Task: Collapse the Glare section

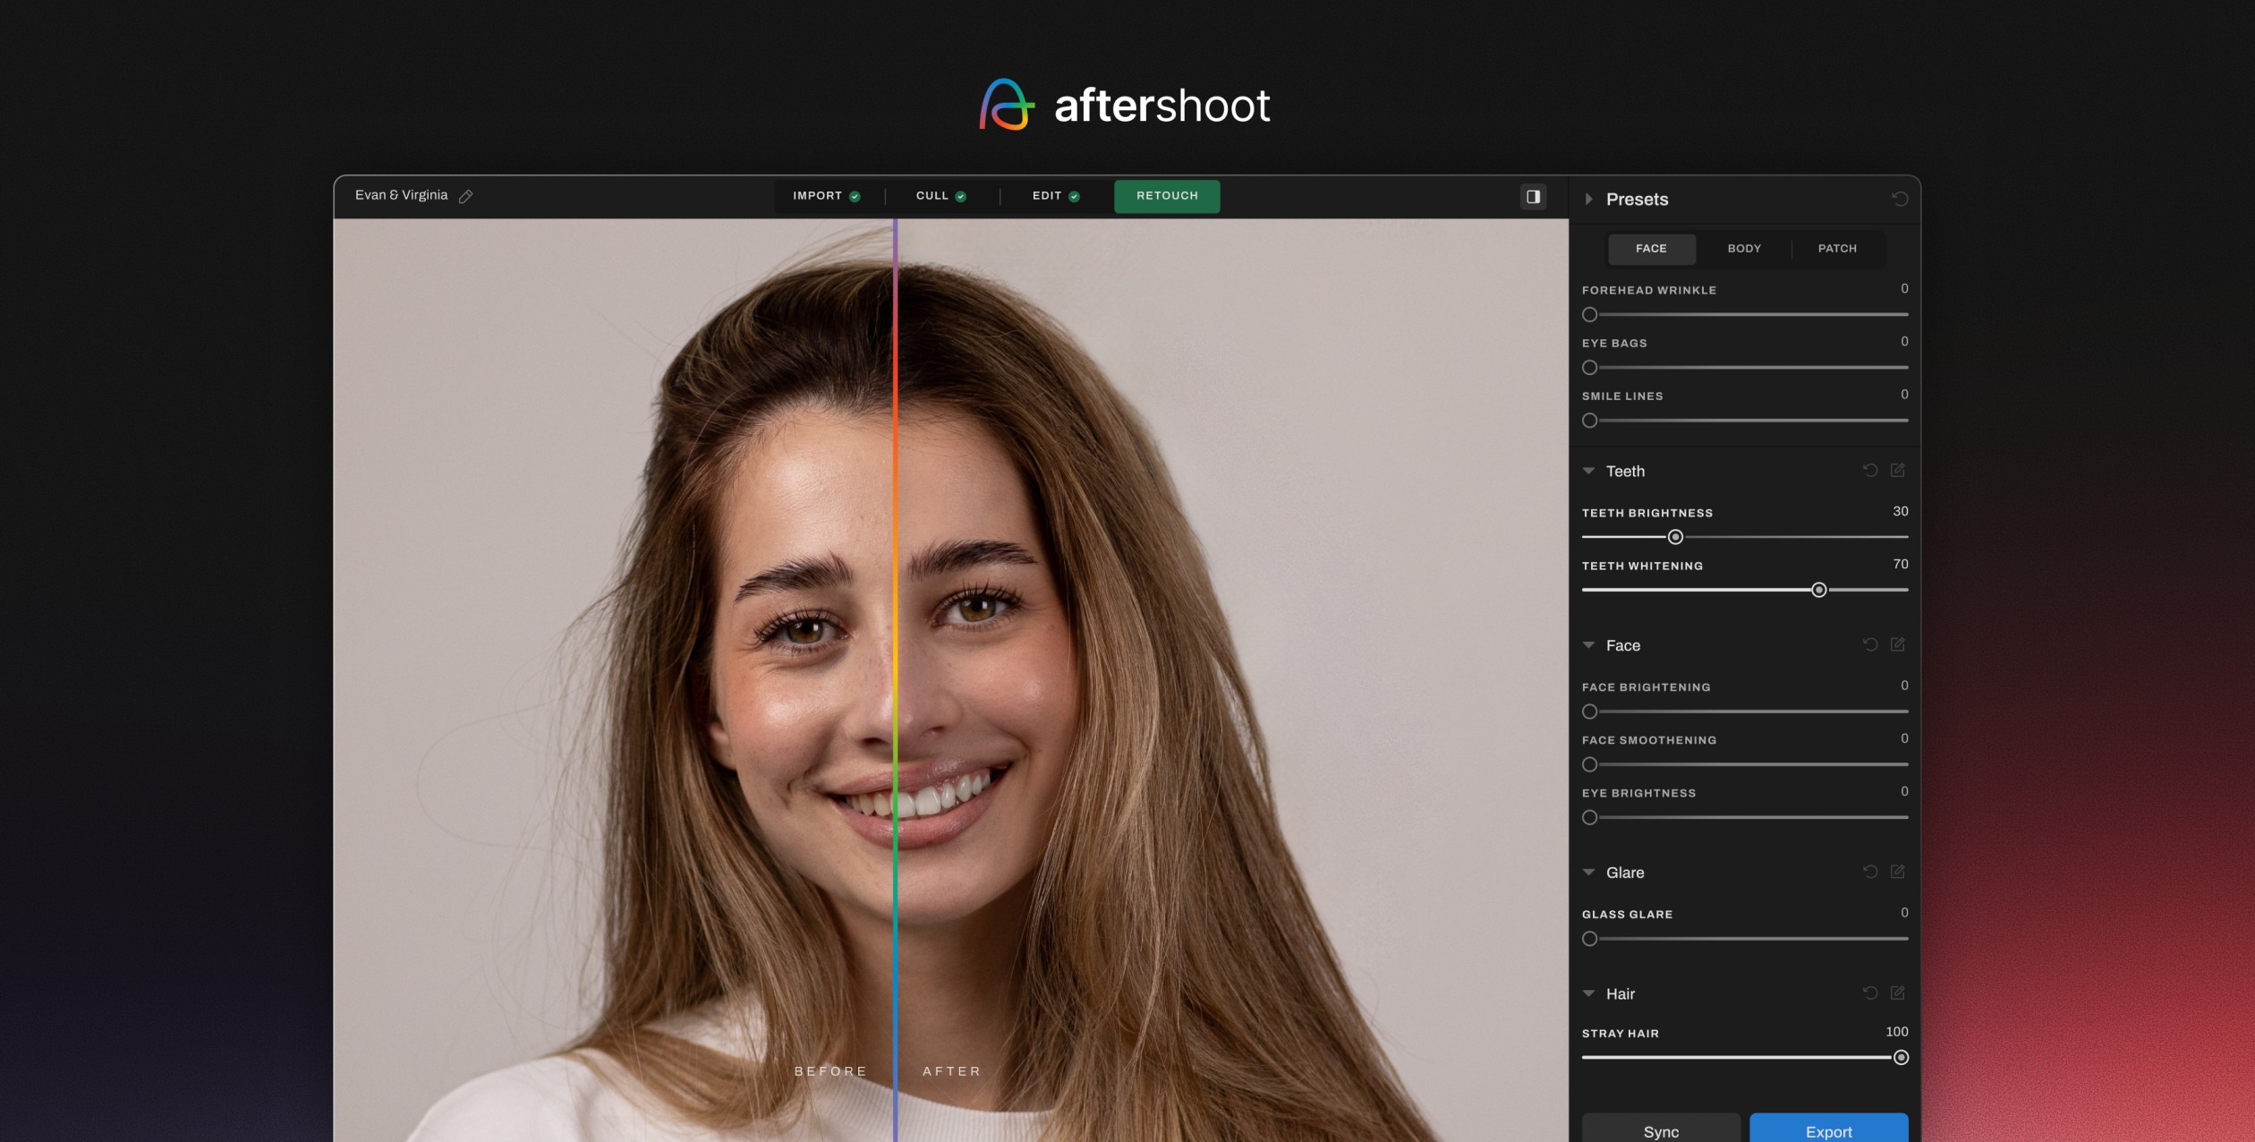Action: click(x=1589, y=873)
